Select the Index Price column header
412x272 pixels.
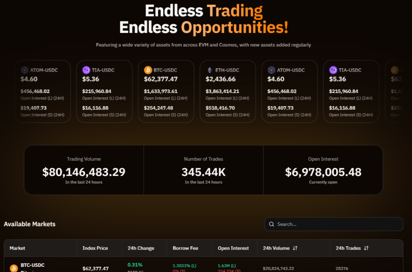pyautogui.click(x=95, y=248)
